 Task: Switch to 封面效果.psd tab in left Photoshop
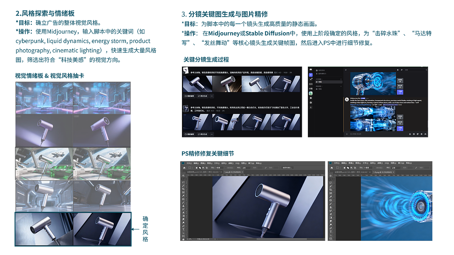tap(204, 172)
